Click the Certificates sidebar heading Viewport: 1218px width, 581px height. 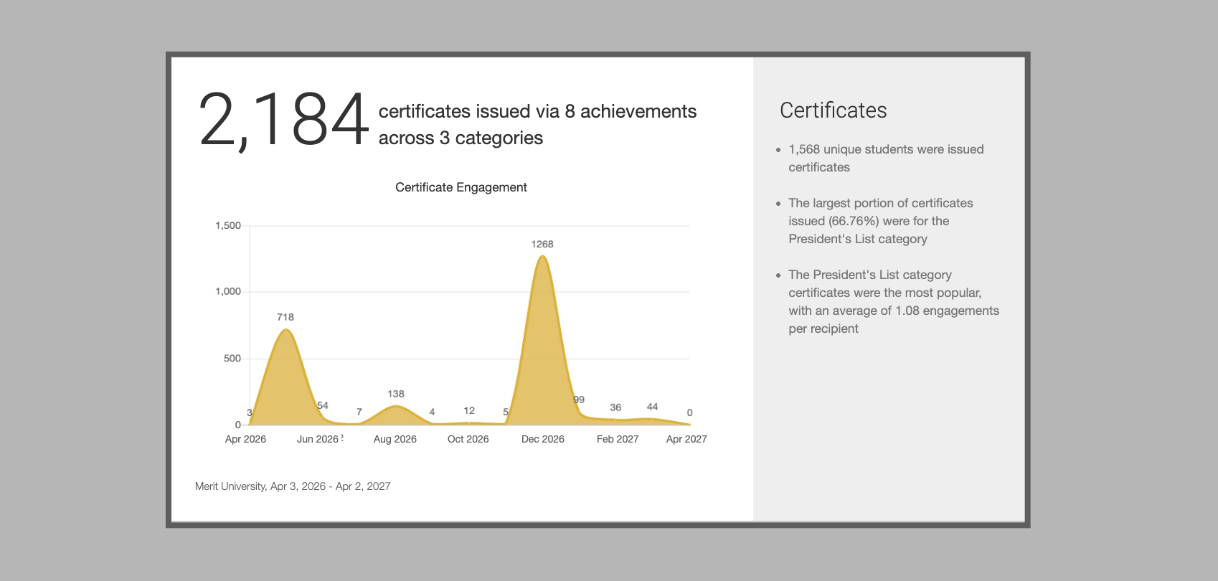[x=833, y=110]
